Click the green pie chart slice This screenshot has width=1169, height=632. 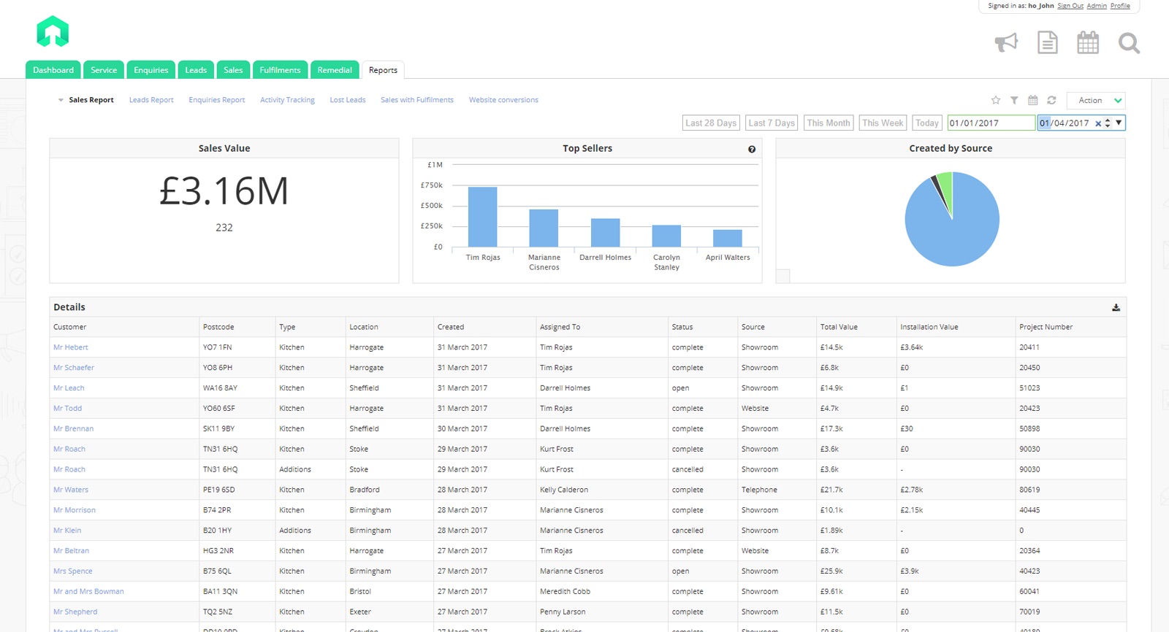(x=945, y=186)
